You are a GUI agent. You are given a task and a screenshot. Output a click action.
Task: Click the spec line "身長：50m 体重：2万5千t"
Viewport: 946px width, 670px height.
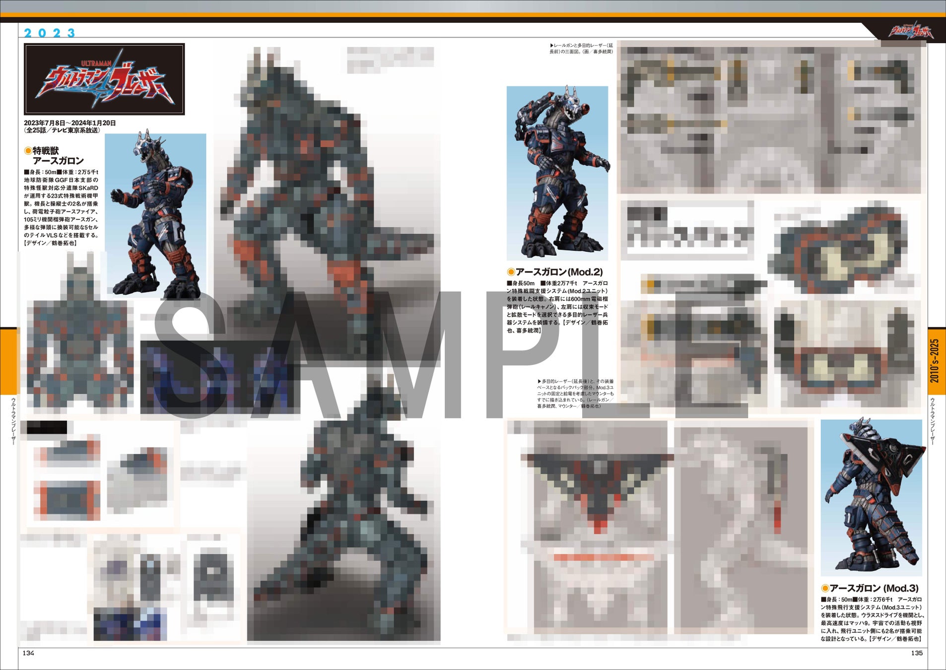(61, 172)
